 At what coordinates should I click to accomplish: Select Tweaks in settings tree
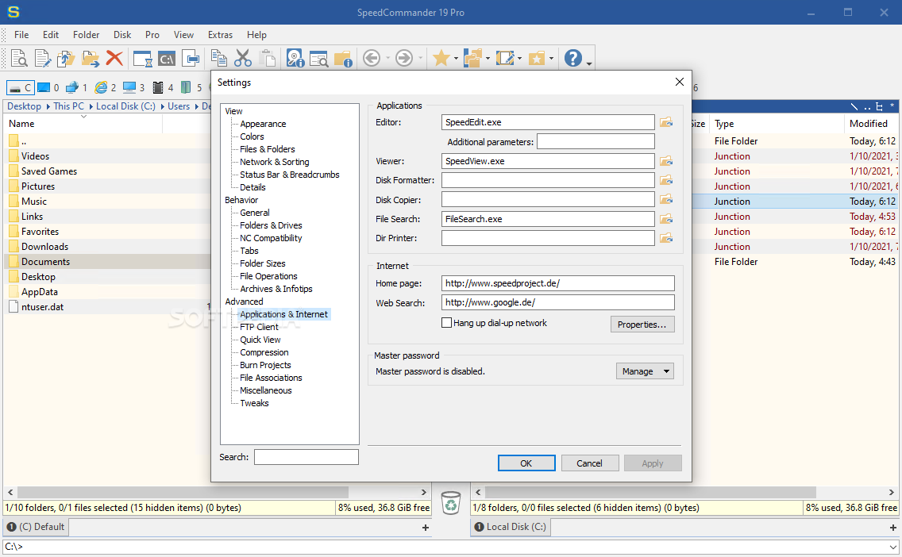pyautogui.click(x=254, y=404)
